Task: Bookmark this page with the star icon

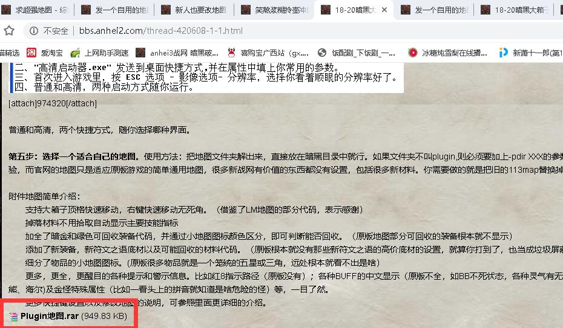Action: [x=9, y=31]
